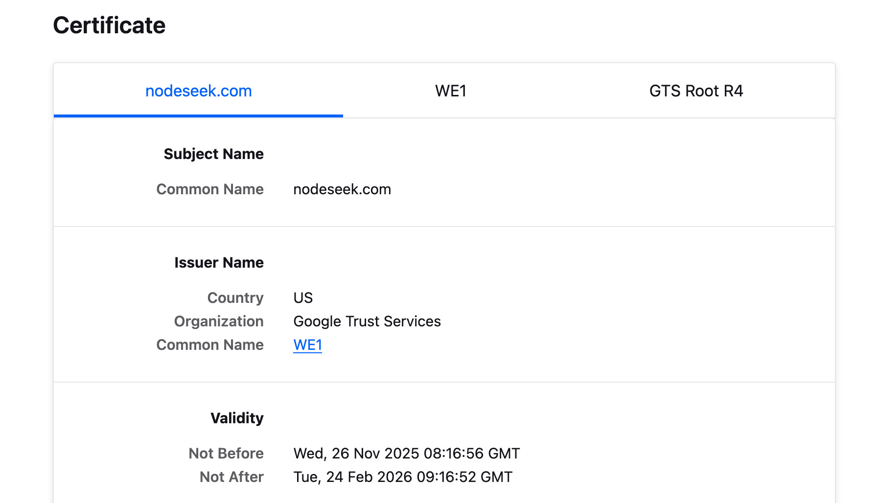Click the issuer country value US

pos(303,298)
